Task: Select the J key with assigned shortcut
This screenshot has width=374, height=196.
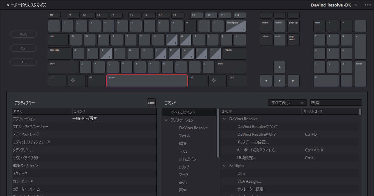Action: (160, 53)
